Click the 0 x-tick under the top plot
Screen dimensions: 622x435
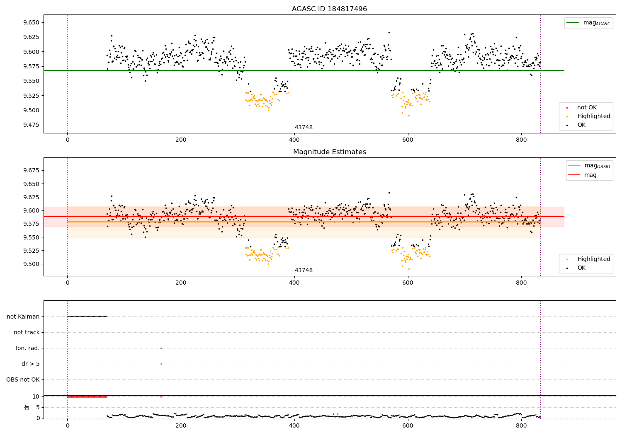[x=67, y=140]
